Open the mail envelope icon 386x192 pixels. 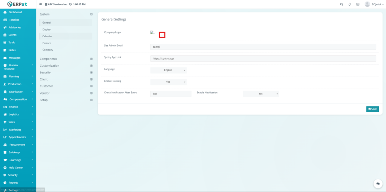[x=358, y=4]
